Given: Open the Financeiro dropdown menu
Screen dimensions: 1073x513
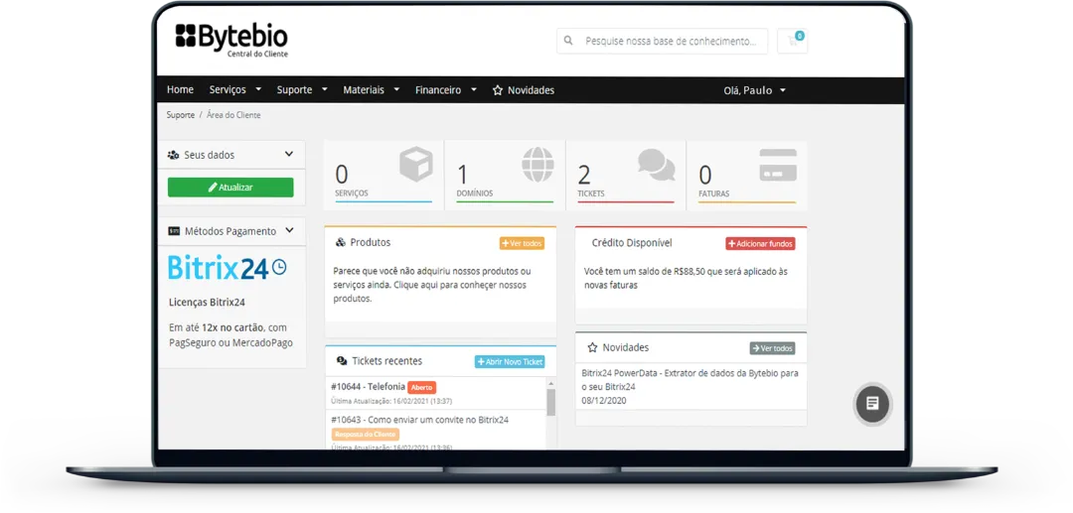Looking at the screenshot, I should (446, 90).
